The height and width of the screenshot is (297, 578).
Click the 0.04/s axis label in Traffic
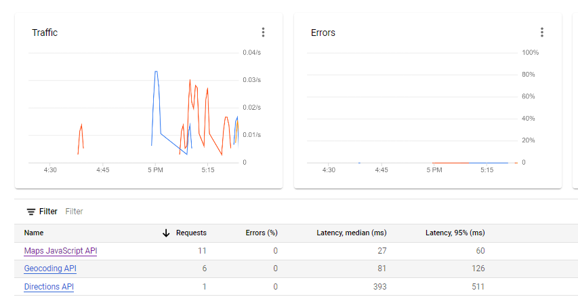252,53
